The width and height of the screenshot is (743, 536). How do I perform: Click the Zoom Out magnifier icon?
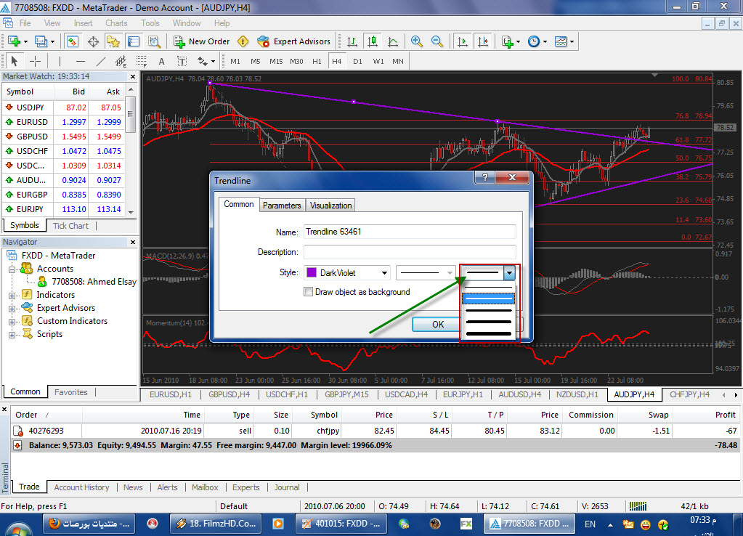click(437, 41)
